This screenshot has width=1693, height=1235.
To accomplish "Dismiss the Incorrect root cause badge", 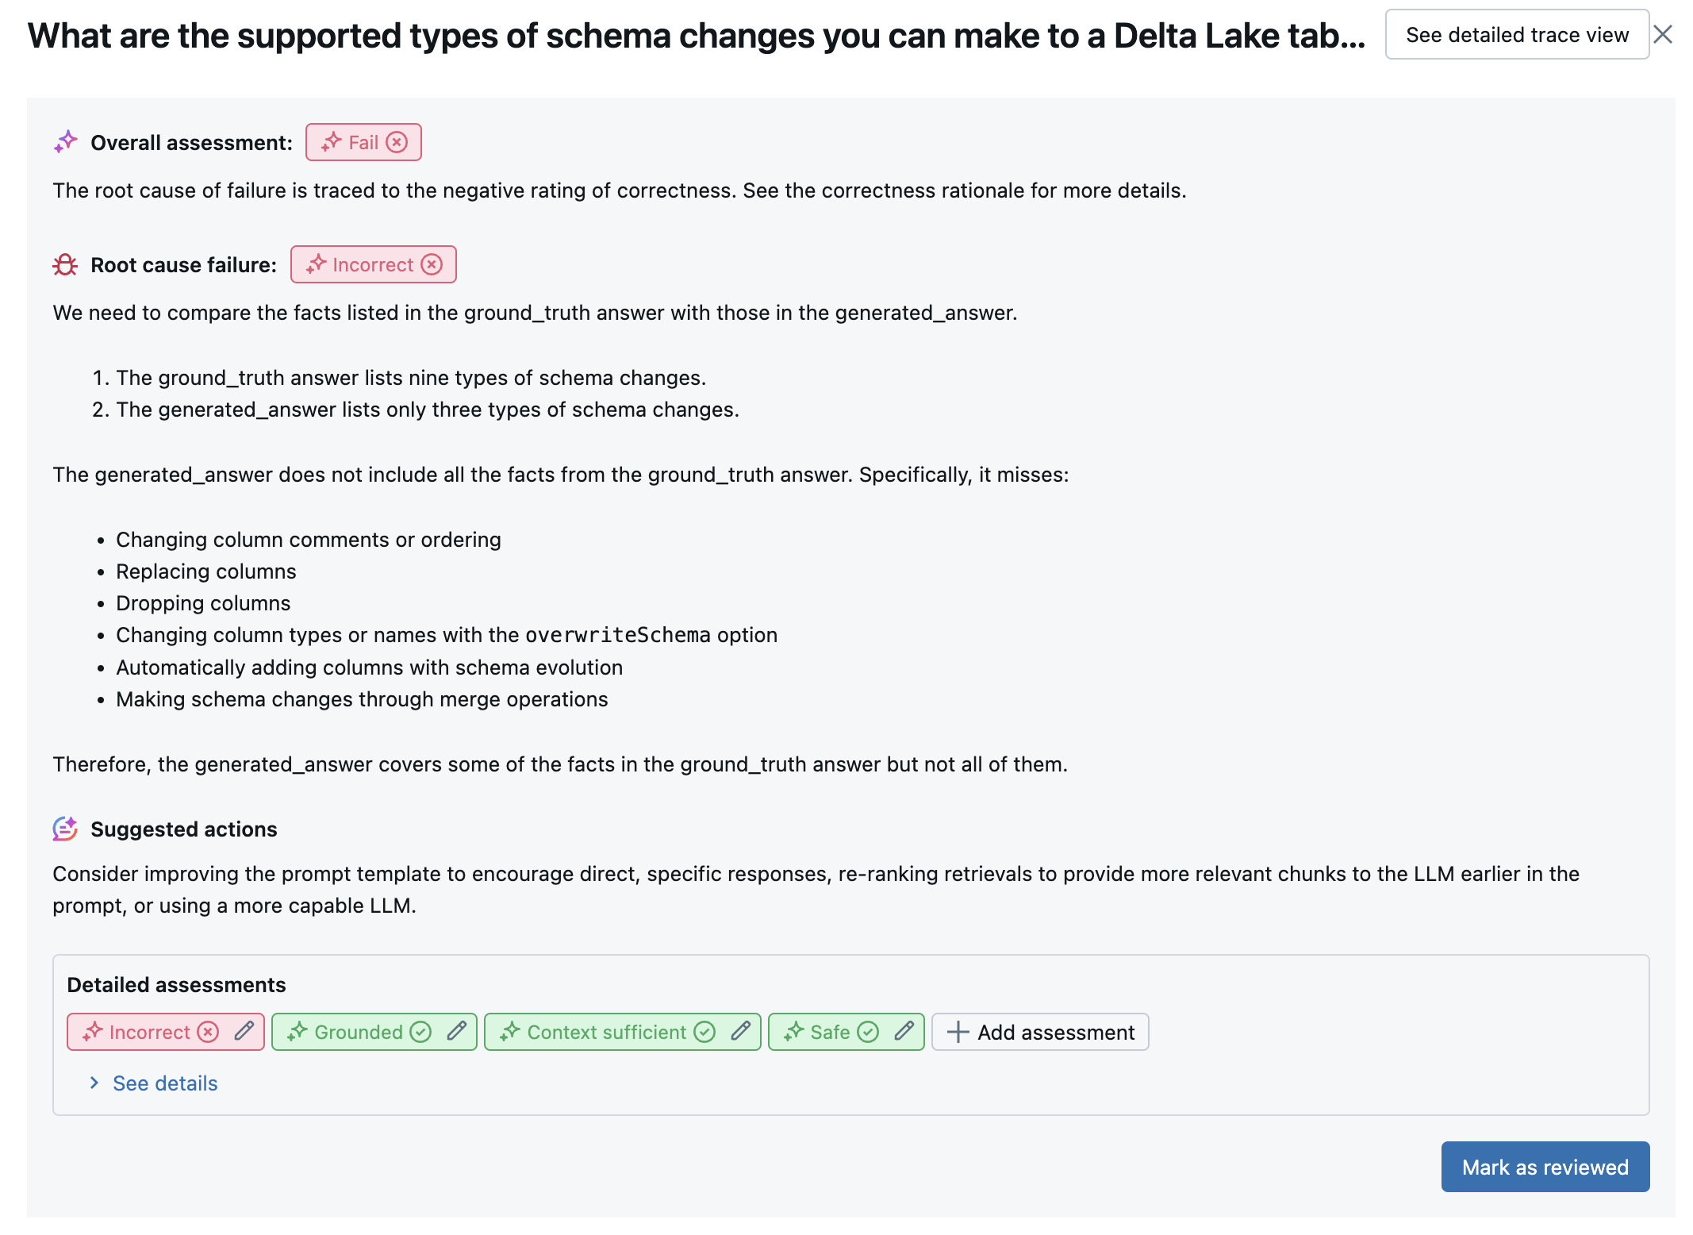I will (435, 263).
